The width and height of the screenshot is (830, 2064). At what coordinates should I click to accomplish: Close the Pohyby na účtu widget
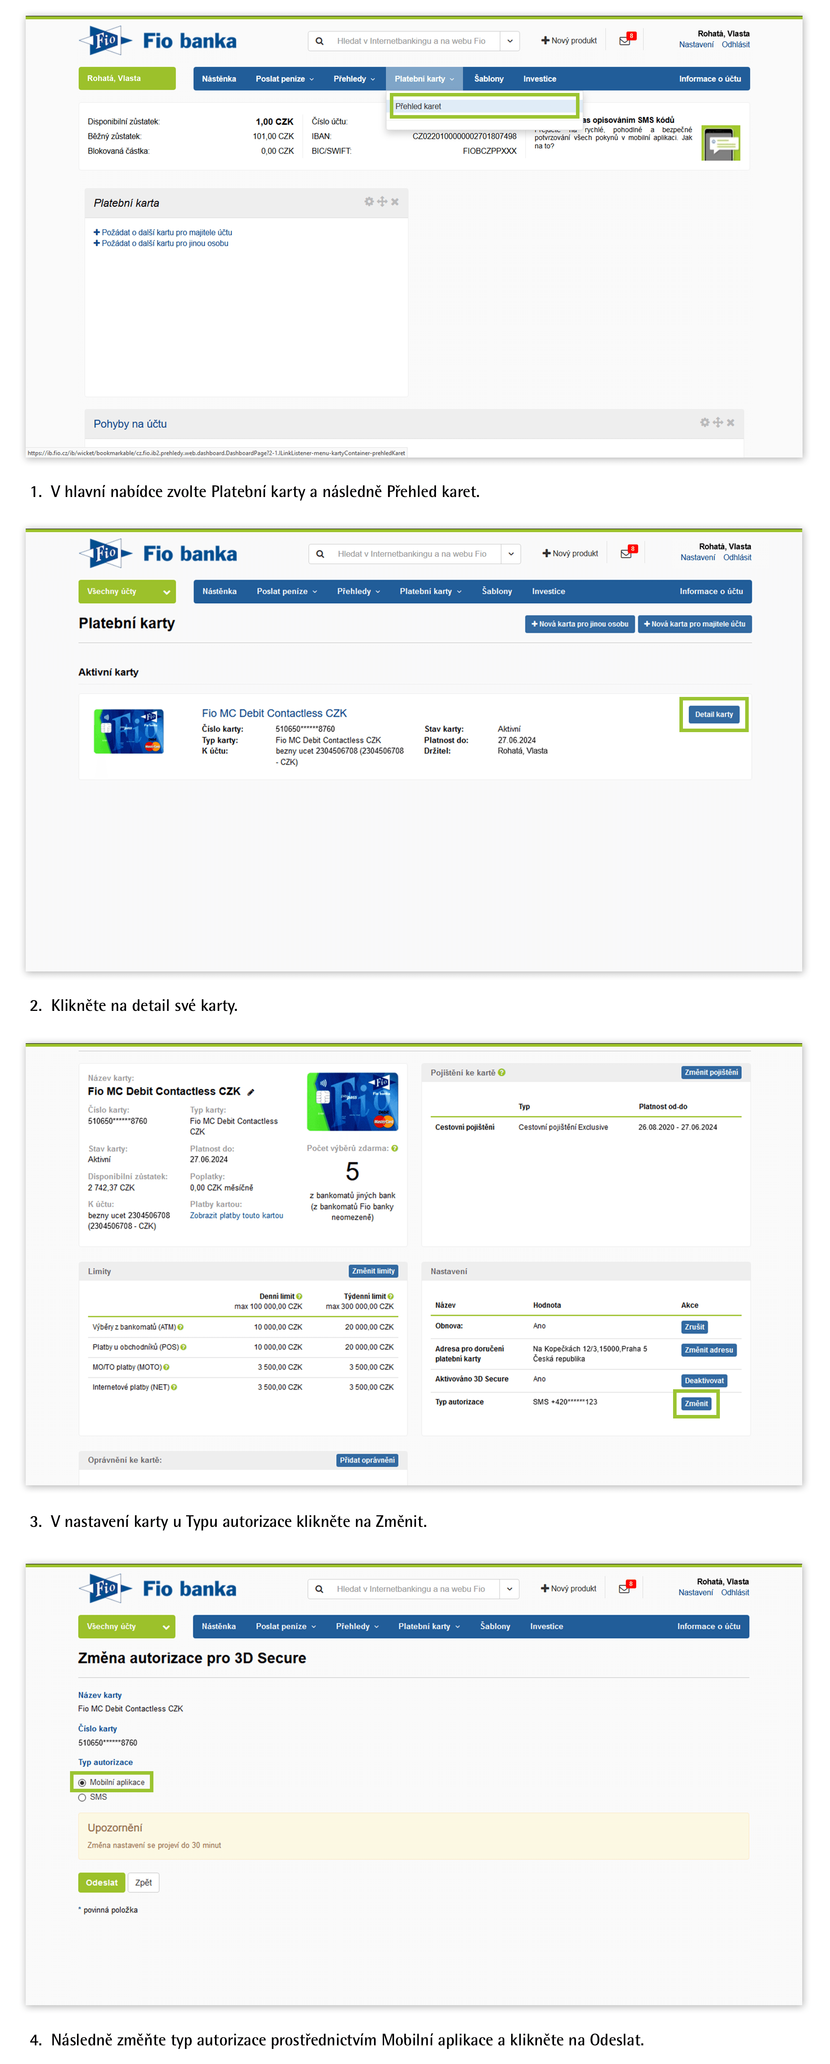pyautogui.click(x=731, y=422)
